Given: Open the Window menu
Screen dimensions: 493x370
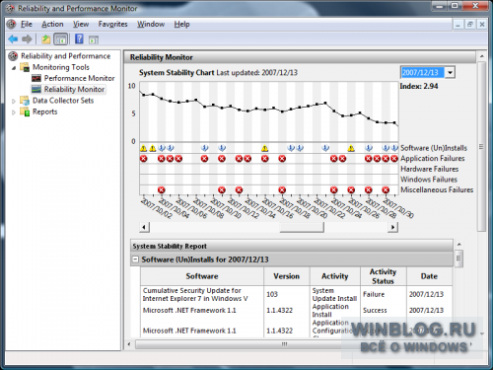Looking at the screenshot, I should 151,24.
